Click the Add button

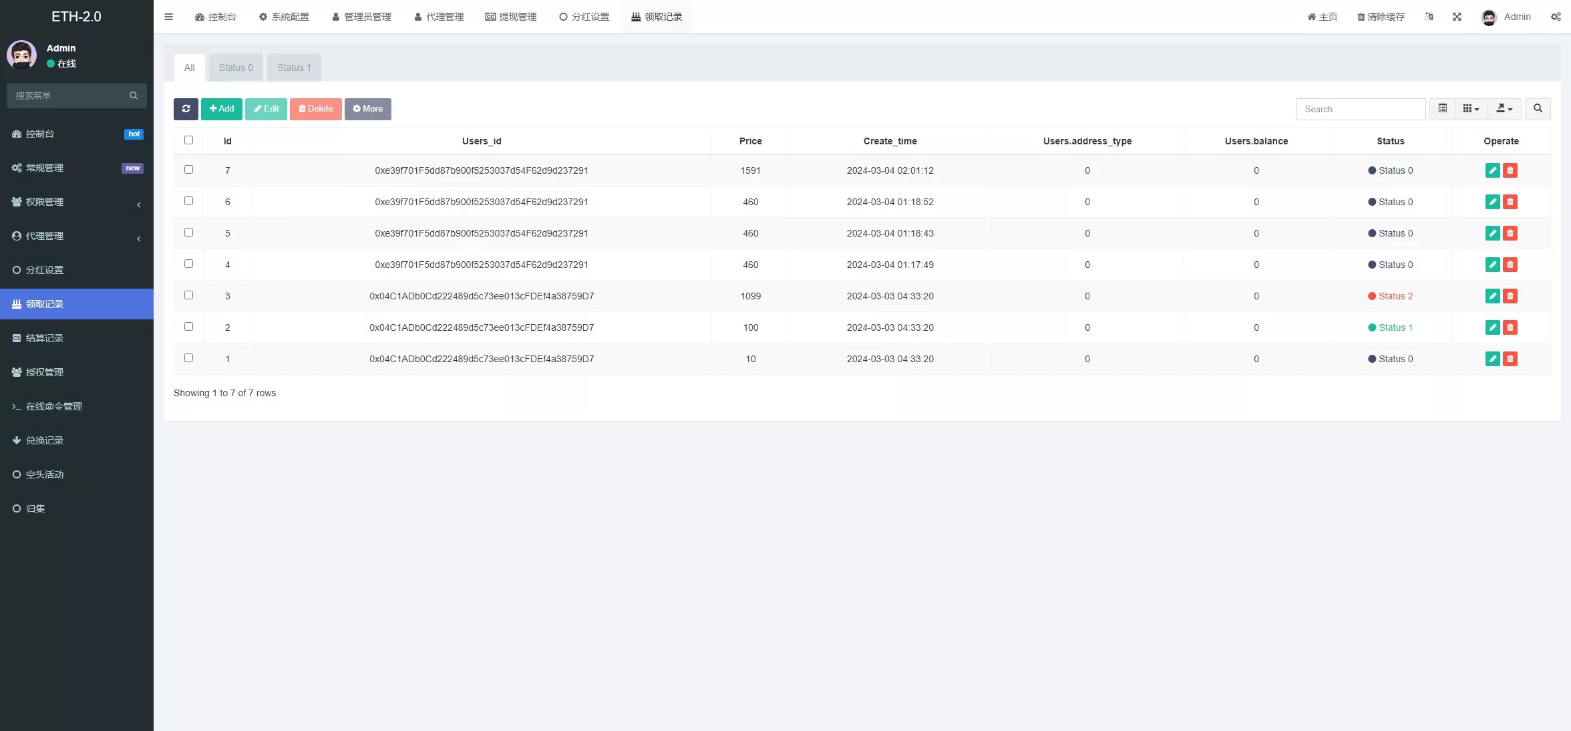tap(221, 109)
